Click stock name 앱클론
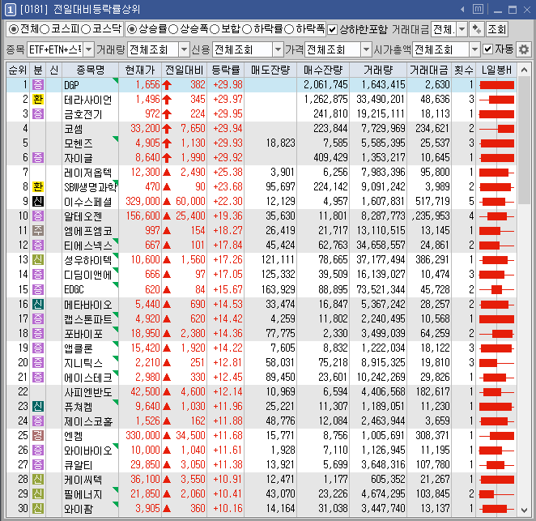Screen dimensions: 536x521 tap(79, 348)
